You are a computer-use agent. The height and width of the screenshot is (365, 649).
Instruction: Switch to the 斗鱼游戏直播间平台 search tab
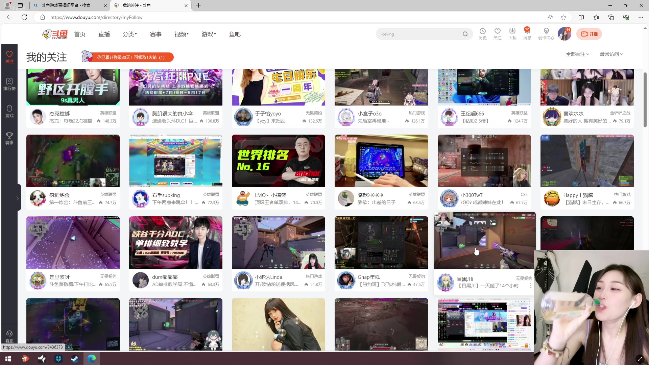[x=70, y=5]
